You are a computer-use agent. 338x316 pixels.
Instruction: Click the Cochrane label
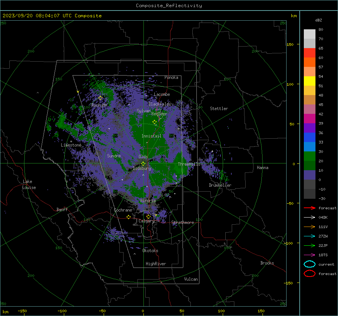click(x=123, y=210)
